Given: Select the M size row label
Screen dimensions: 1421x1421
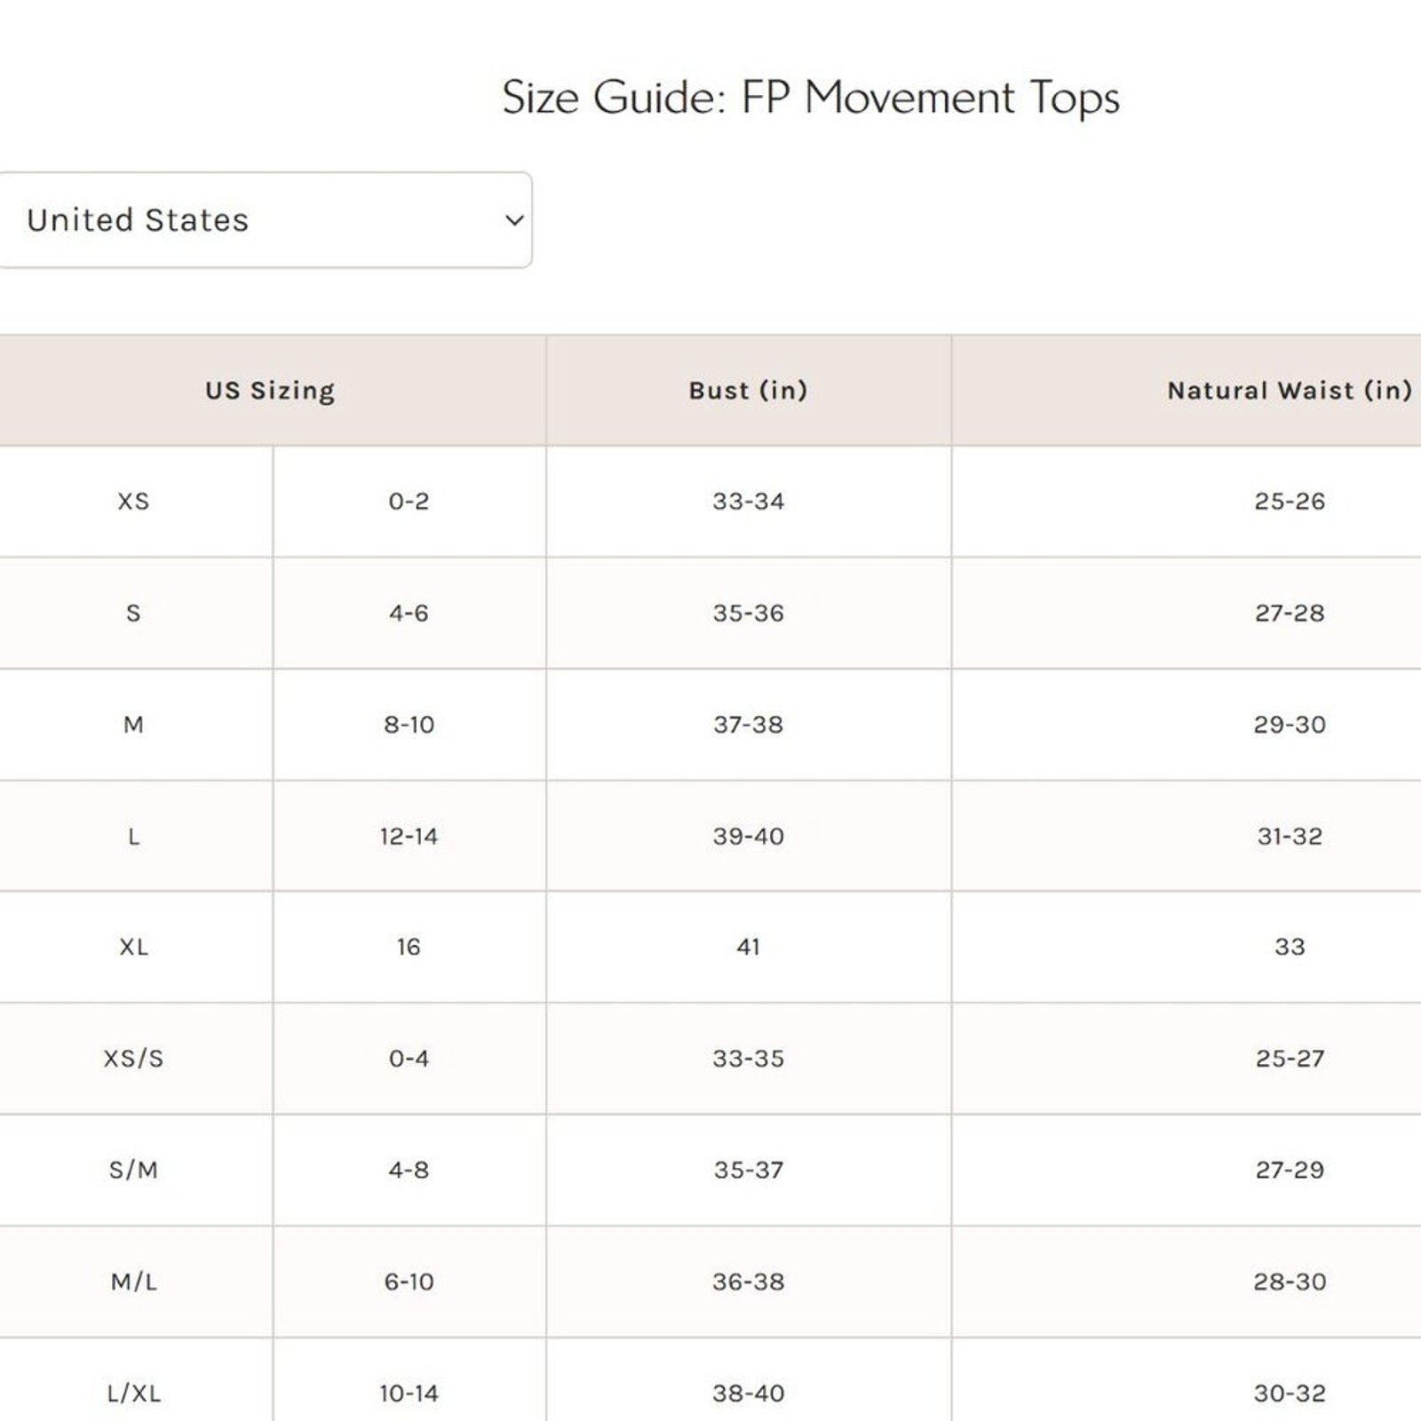Looking at the screenshot, I should point(133,725).
